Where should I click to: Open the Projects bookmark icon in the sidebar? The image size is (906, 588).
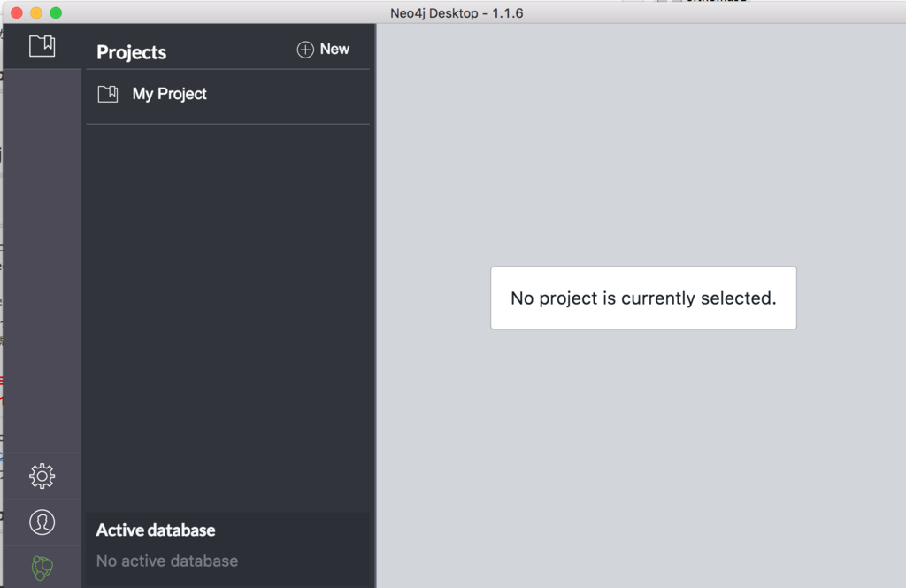42,46
